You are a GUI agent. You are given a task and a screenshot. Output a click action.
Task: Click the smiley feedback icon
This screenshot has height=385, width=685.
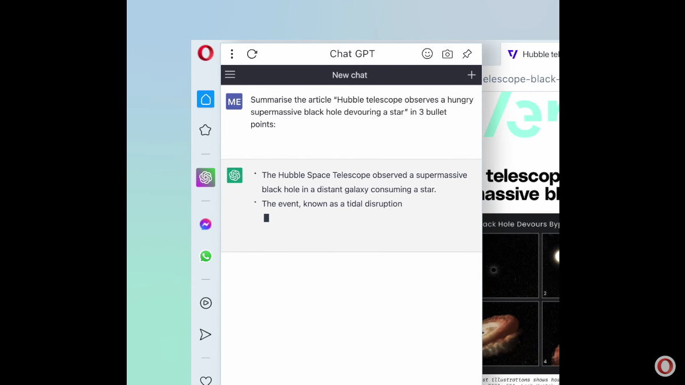[x=427, y=54]
